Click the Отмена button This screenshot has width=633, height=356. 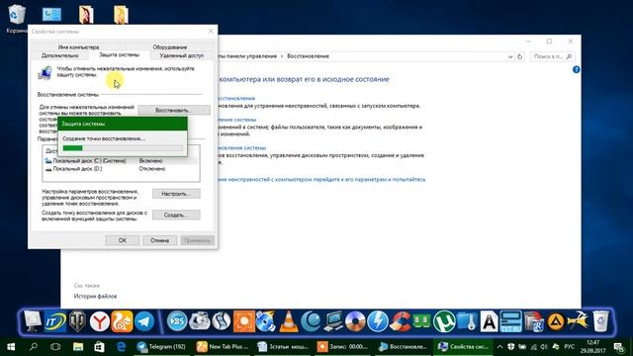[159, 240]
